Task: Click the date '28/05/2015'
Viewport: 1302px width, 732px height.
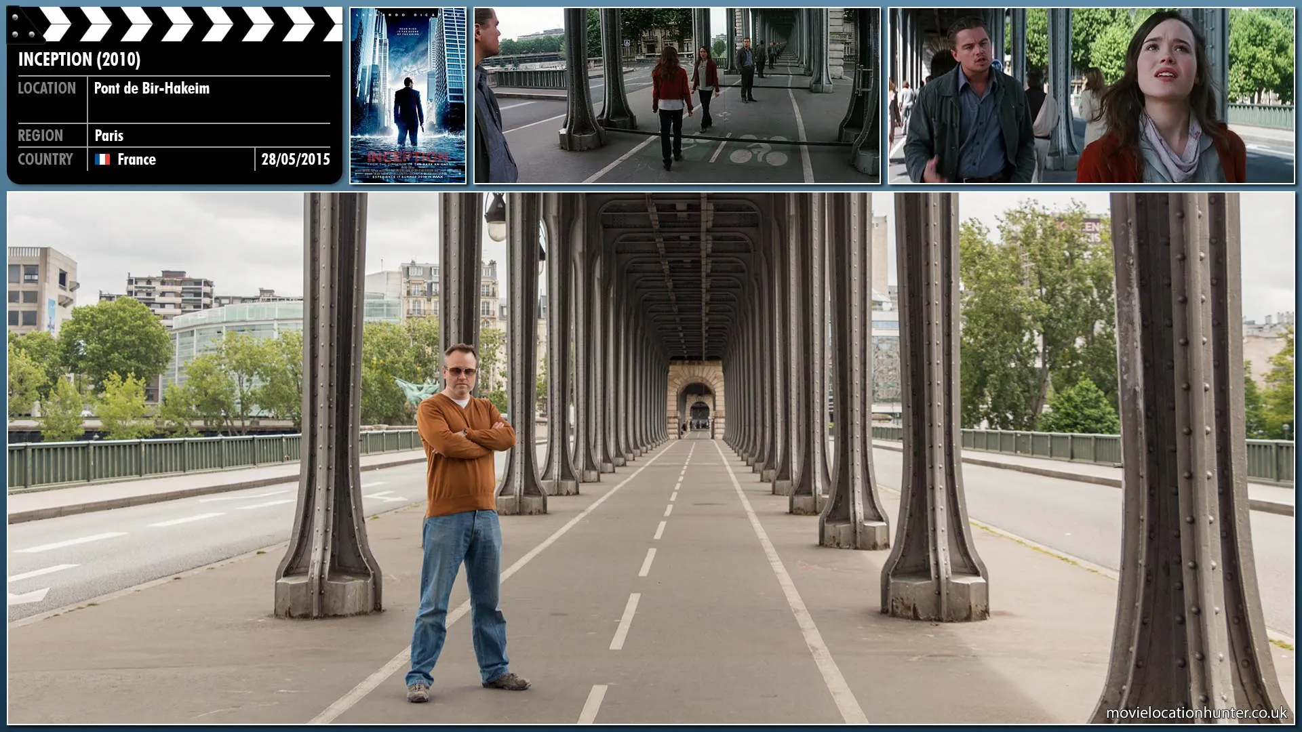Action: point(296,159)
